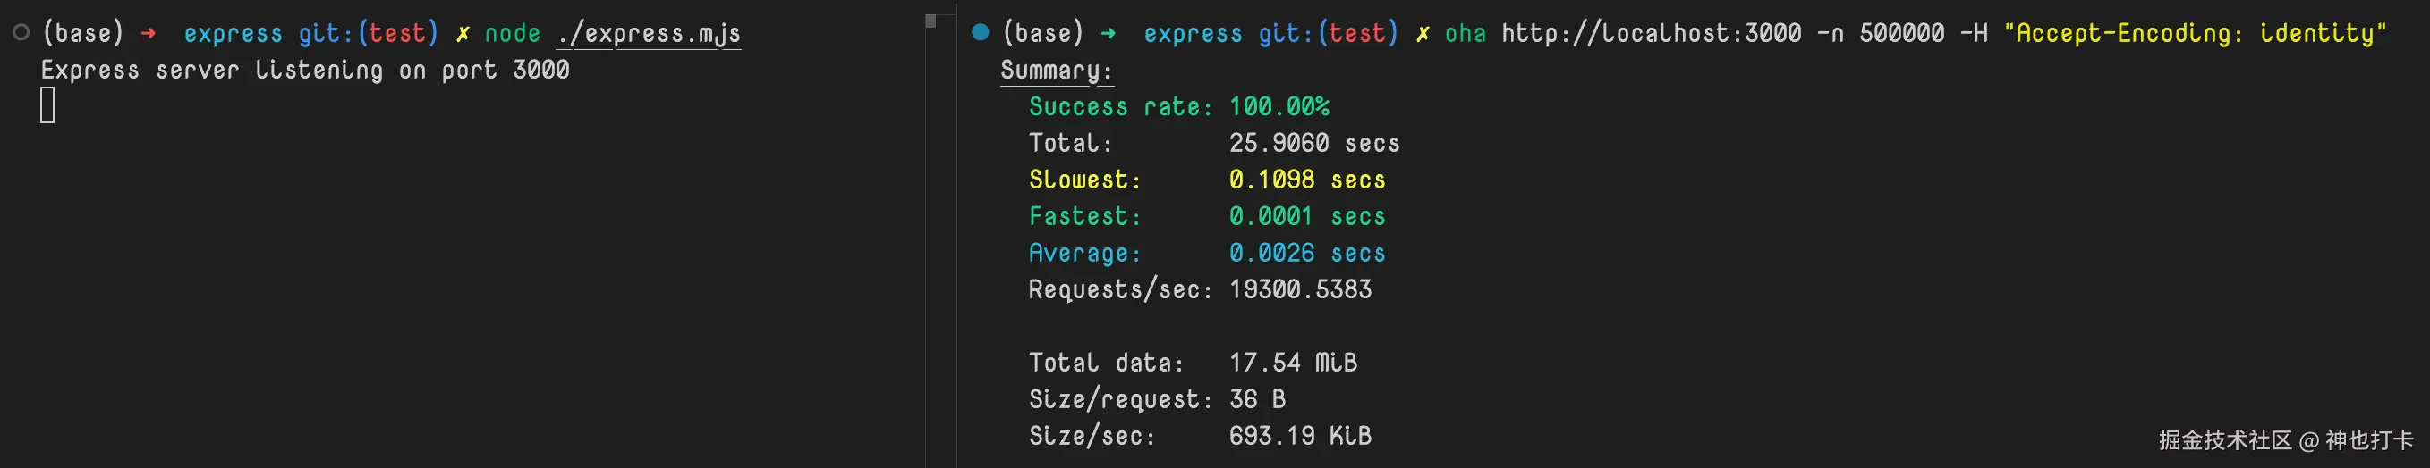Open the ./express.mjs file path link
The width and height of the screenshot is (2430, 468).
(x=648, y=34)
